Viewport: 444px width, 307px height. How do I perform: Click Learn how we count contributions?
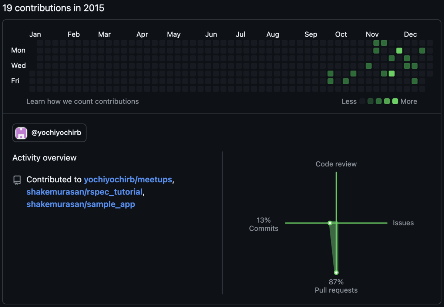pos(83,101)
